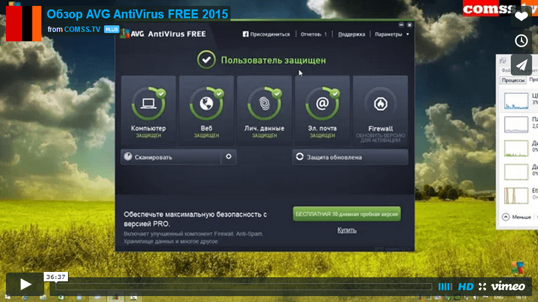The image size is (538, 302).
Task: Click the PLUS badge
Action: point(112,29)
